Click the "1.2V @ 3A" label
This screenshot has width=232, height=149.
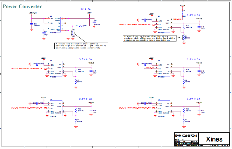(194, 59)
